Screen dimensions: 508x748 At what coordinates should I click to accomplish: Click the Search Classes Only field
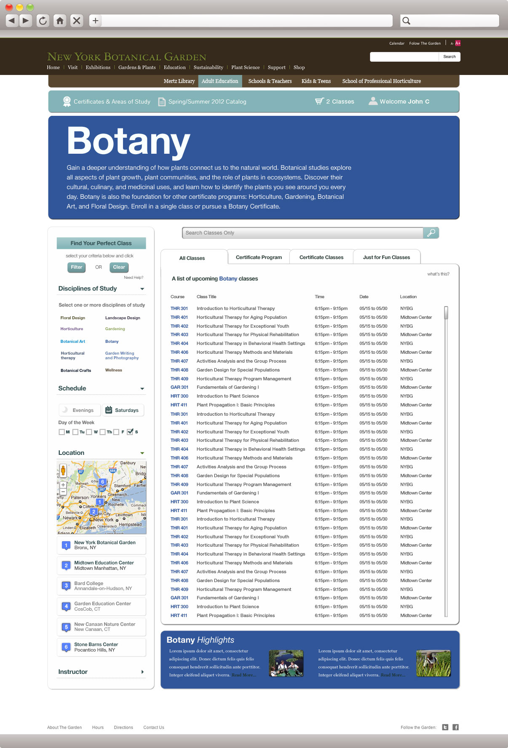click(x=303, y=232)
